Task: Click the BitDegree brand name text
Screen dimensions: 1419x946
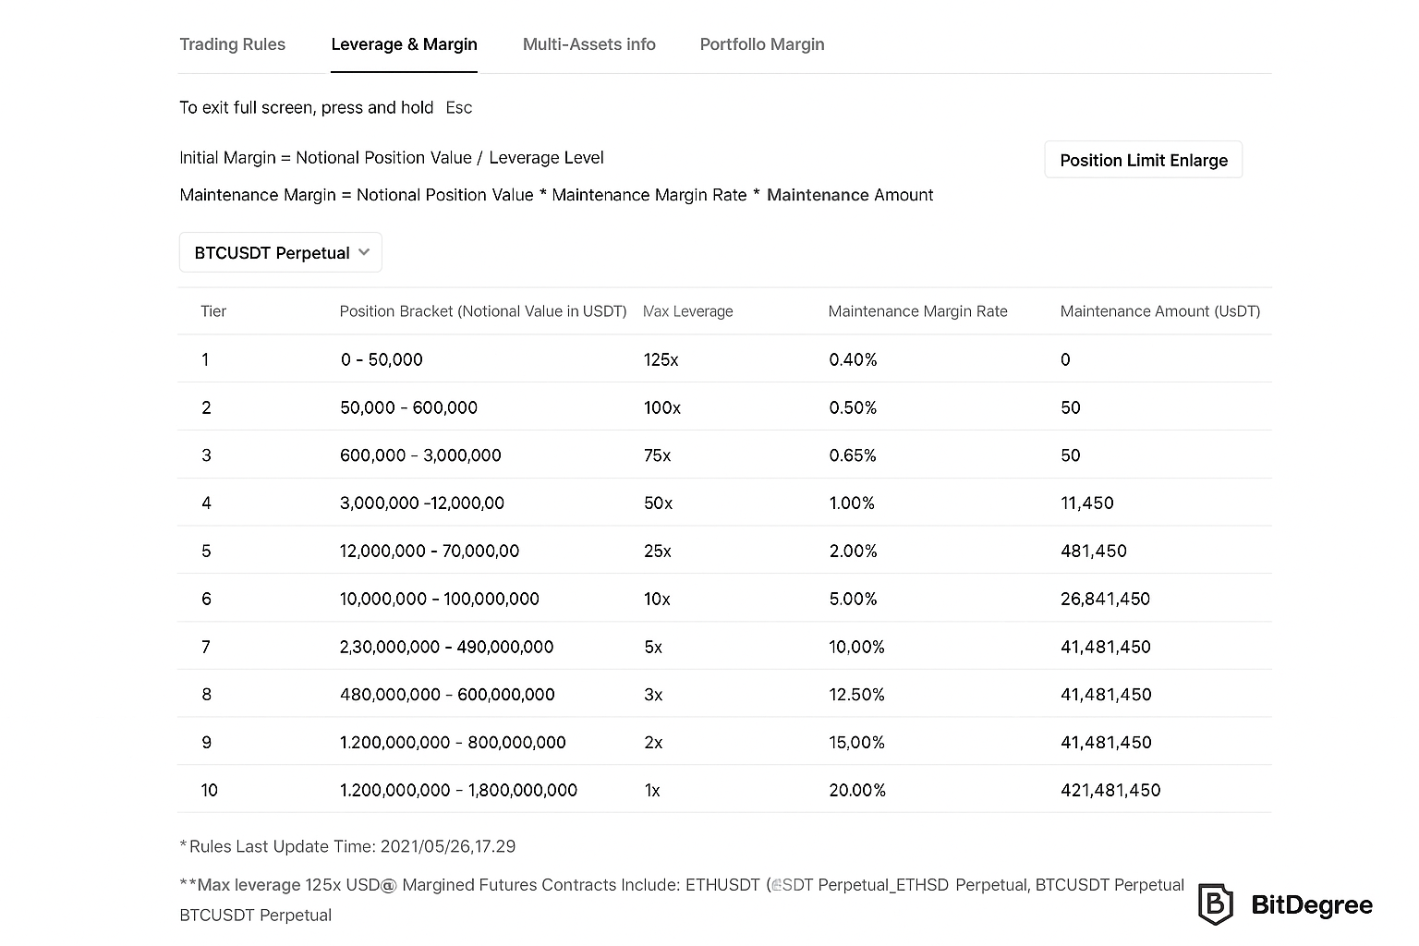Action: [1311, 904]
